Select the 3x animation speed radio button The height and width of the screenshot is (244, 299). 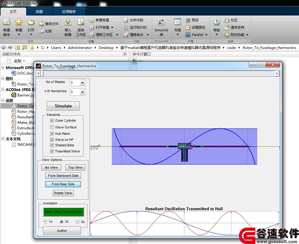(61, 222)
